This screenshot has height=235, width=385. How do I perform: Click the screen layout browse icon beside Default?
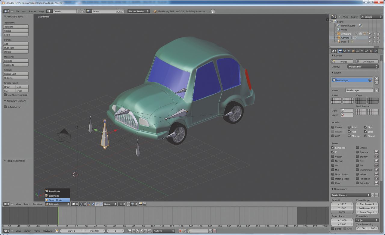click(x=49, y=11)
